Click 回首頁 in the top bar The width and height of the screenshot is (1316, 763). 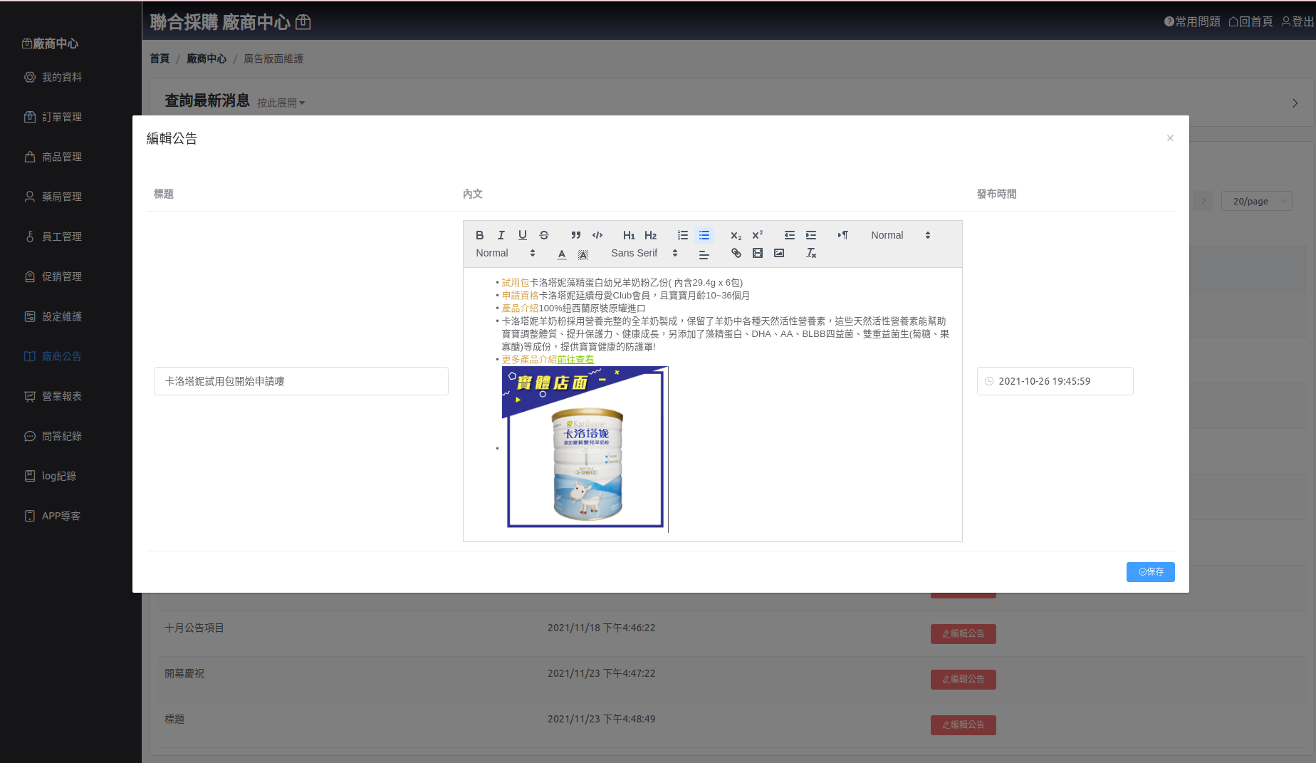coord(1250,22)
